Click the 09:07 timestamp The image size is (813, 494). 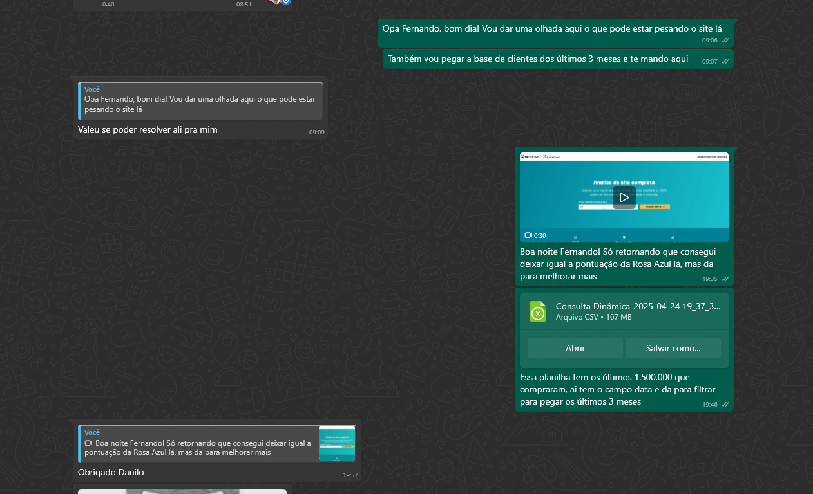pyautogui.click(x=709, y=62)
